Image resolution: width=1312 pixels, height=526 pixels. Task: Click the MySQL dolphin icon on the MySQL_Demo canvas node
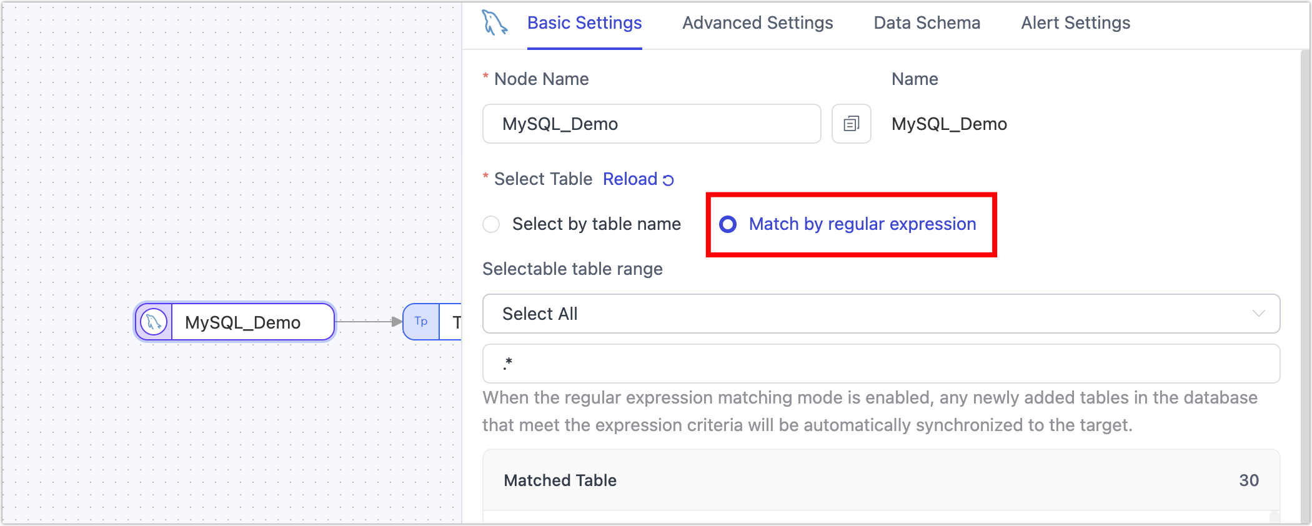tap(154, 322)
